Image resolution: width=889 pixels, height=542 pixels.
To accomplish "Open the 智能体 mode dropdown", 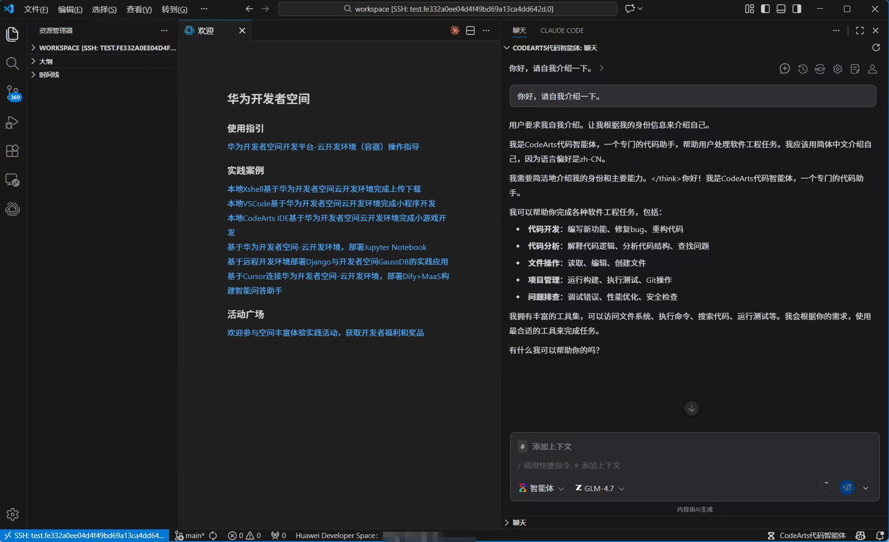I will pos(541,488).
